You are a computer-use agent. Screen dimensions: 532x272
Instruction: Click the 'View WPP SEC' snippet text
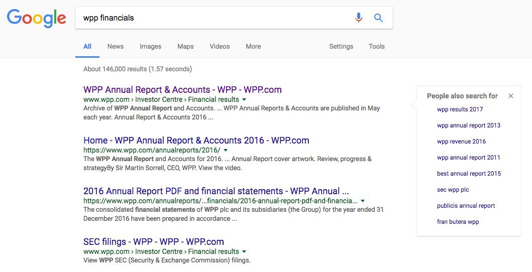click(x=167, y=260)
